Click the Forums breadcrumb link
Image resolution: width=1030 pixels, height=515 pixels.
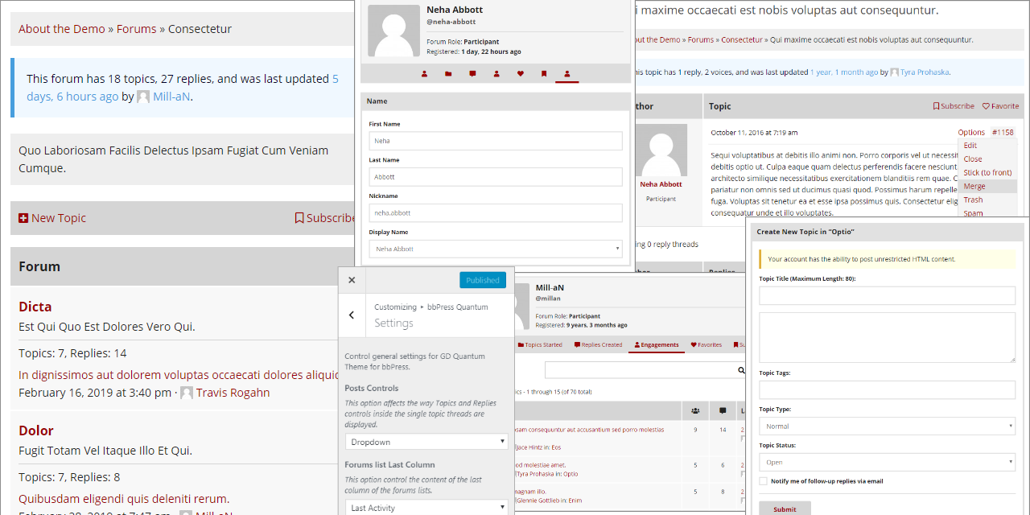136,28
